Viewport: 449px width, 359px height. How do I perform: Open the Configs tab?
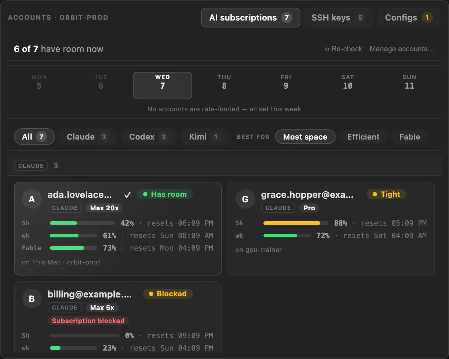409,18
